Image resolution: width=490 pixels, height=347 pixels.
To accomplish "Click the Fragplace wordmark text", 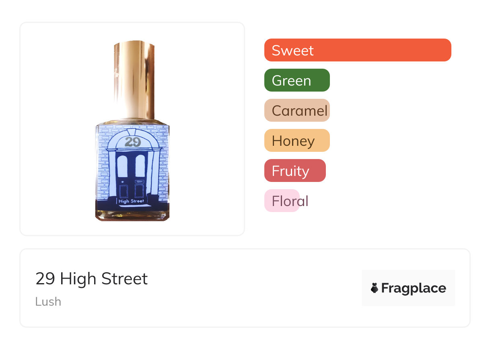I will coord(414,288).
